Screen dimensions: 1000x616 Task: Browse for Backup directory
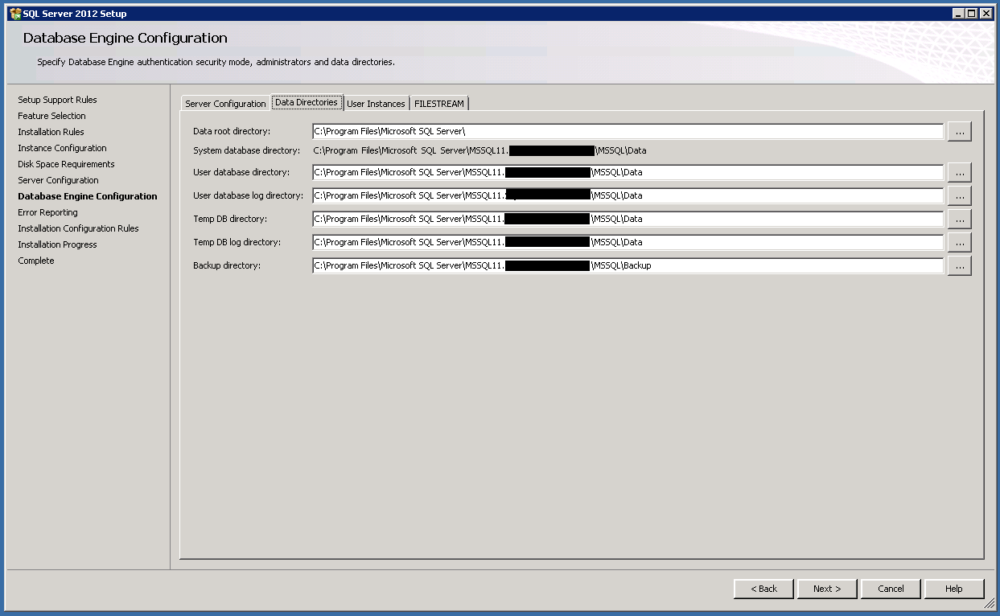coord(959,265)
